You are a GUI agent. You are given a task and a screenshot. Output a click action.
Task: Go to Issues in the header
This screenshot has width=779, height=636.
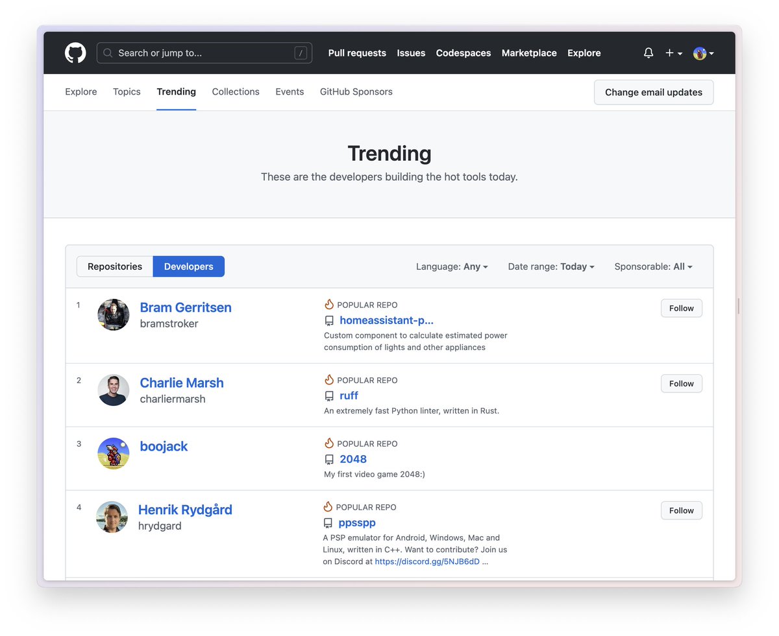(411, 53)
